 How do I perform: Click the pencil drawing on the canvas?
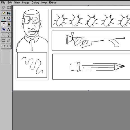tap(97, 67)
